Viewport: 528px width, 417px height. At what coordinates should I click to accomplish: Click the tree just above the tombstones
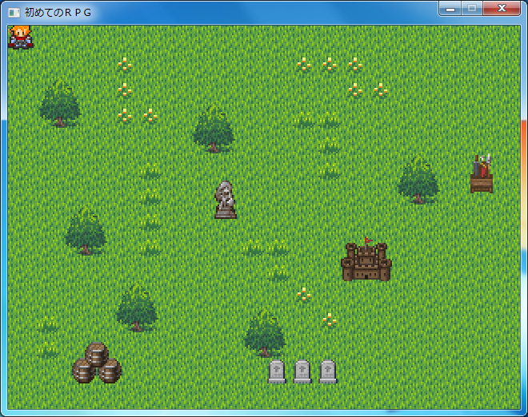(x=264, y=333)
